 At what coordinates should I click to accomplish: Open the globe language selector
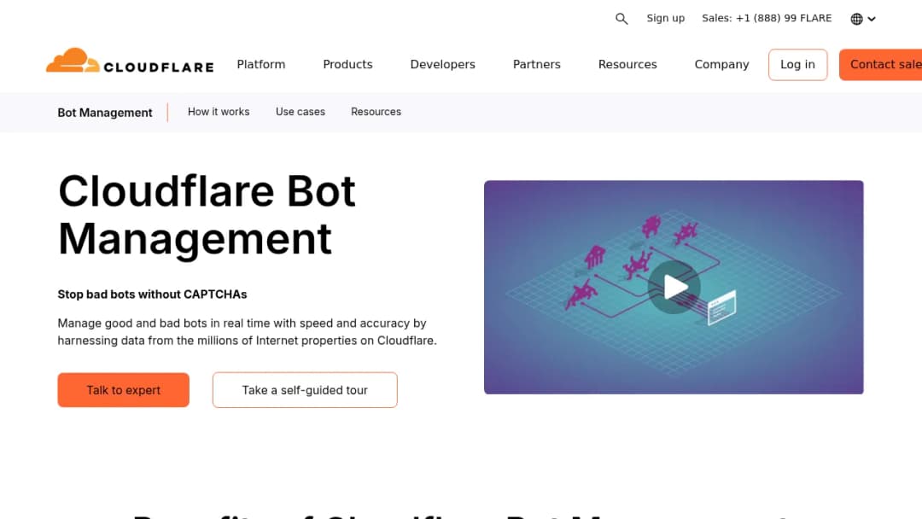click(862, 19)
